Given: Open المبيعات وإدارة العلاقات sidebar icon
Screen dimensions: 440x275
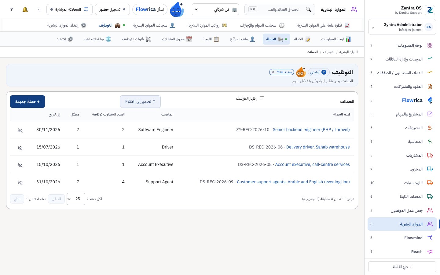Looking at the screenshot, I should tap(430, 59).
